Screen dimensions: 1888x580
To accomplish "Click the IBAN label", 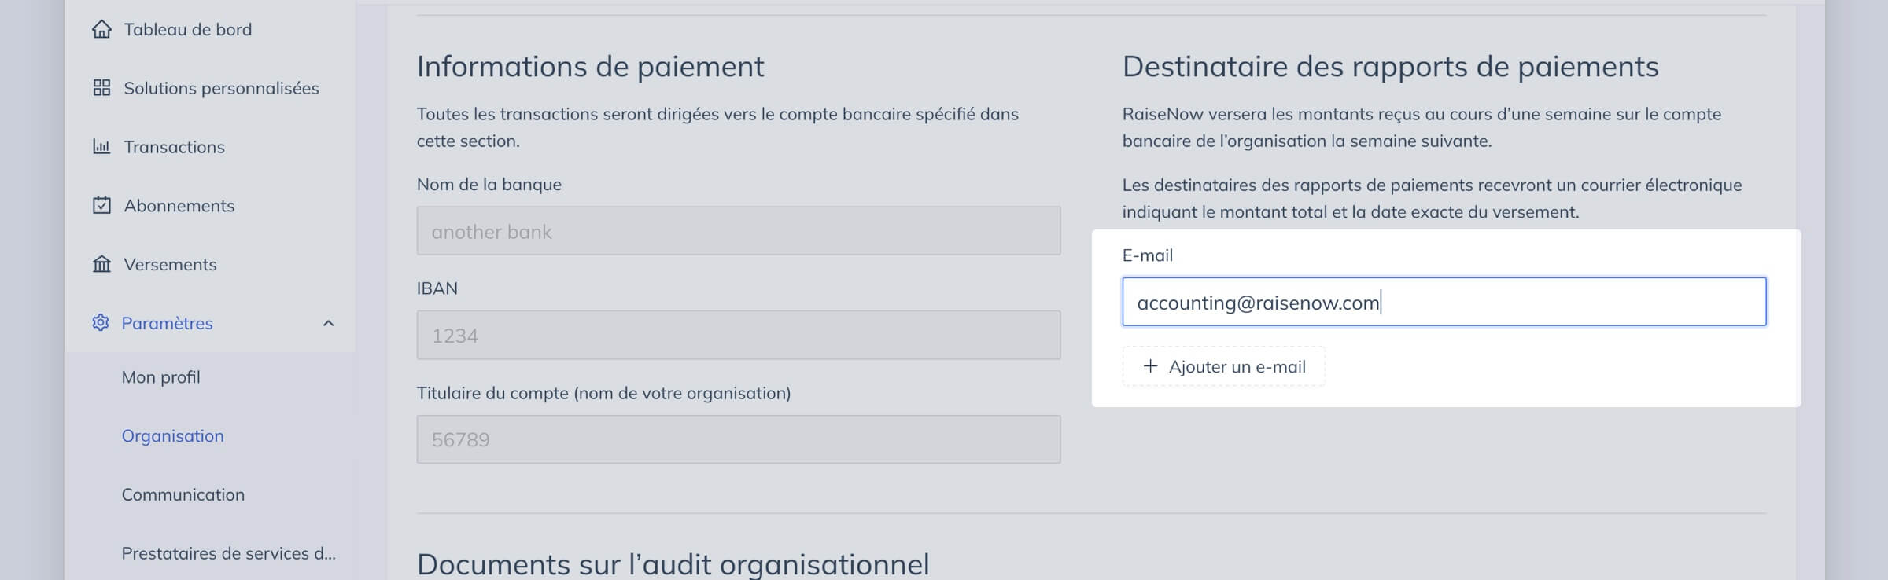I will tap(437, 288).
